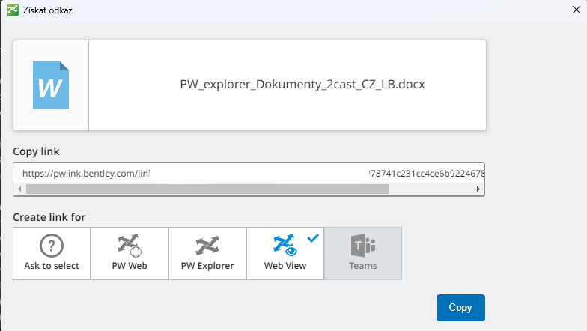Select the Teams logo icon
This screenshot has width=587, height=331.
click(362, 246)
